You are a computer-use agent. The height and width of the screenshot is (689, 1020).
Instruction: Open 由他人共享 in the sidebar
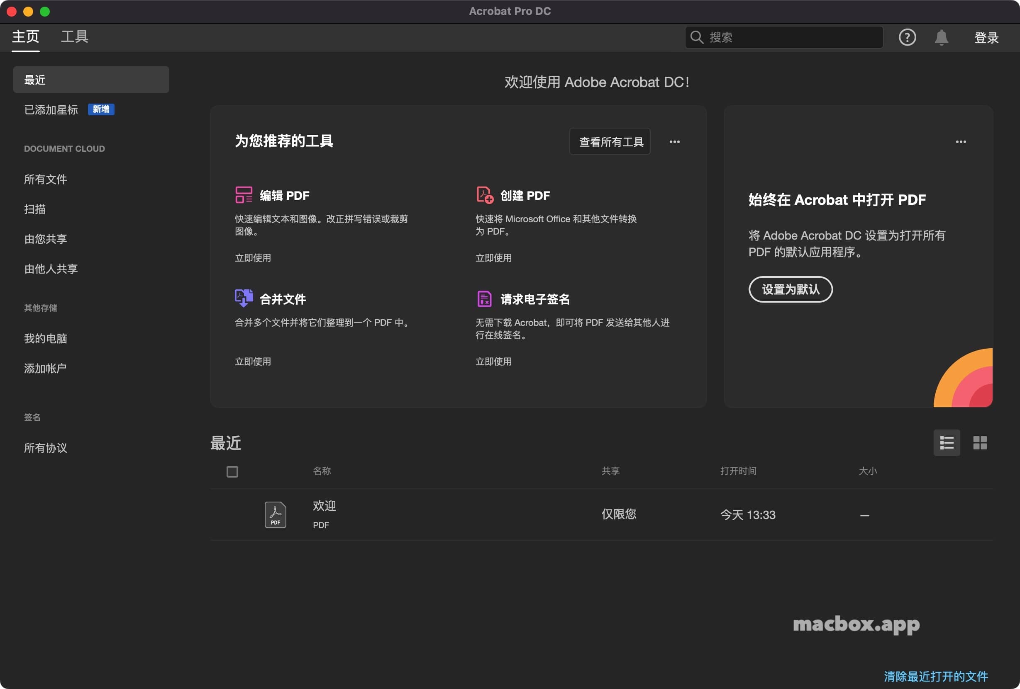coord(51,269)
